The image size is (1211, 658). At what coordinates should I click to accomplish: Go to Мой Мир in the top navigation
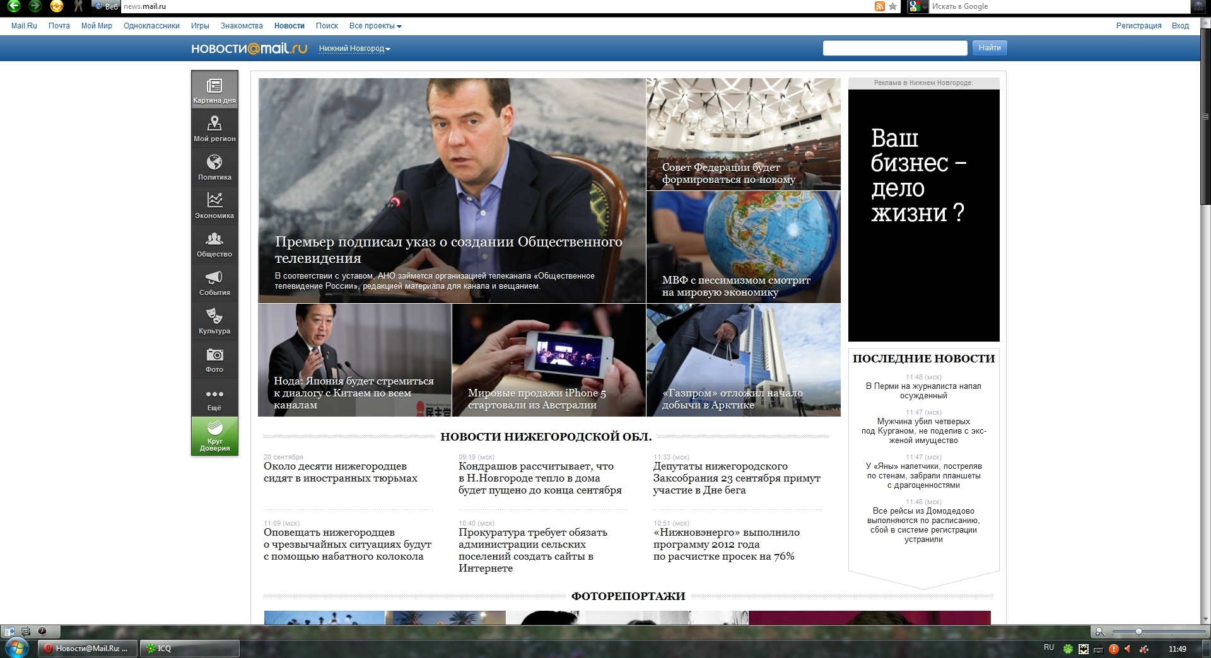pos(97,26)
